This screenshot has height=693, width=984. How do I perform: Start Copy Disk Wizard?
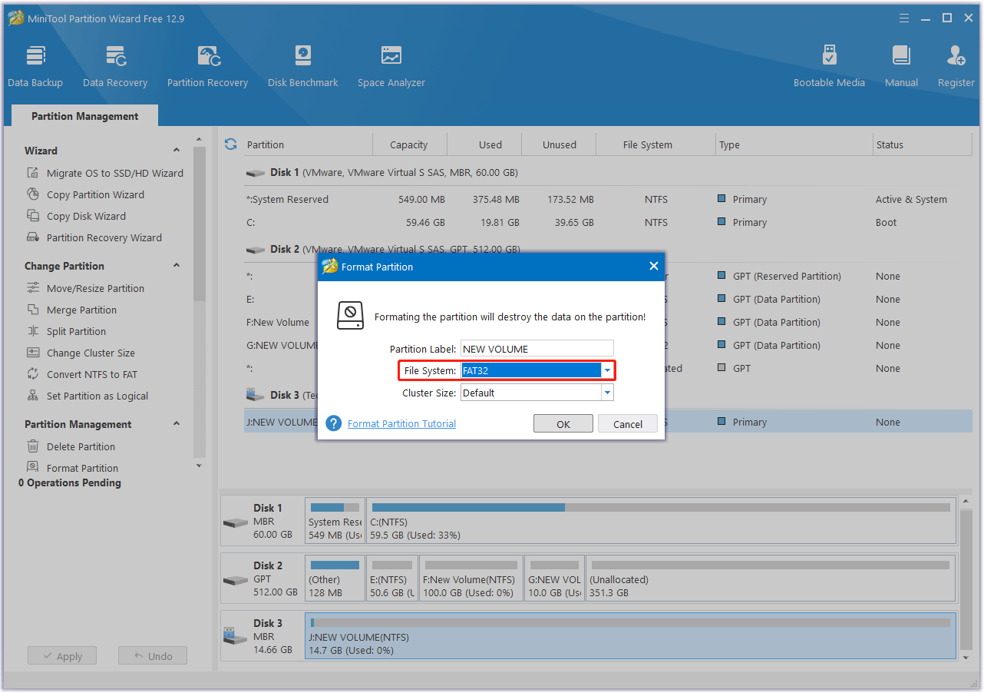click(x=76, y=216)
